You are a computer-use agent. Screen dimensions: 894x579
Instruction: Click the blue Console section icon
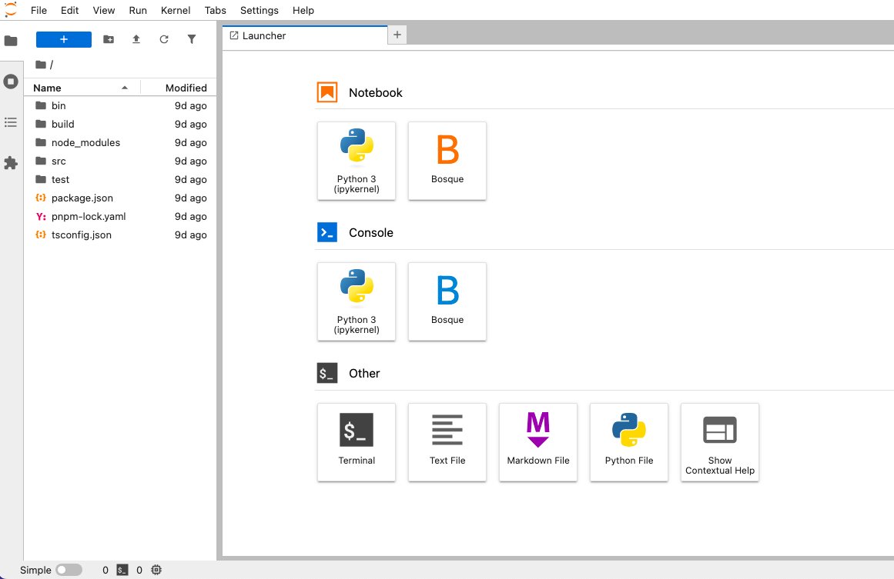(327, 232)
